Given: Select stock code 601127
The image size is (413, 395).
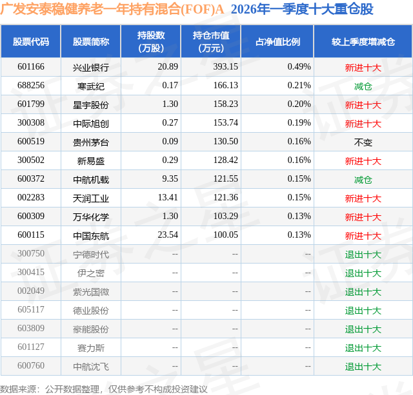Looking at the screenshot, I should (31, 347).
